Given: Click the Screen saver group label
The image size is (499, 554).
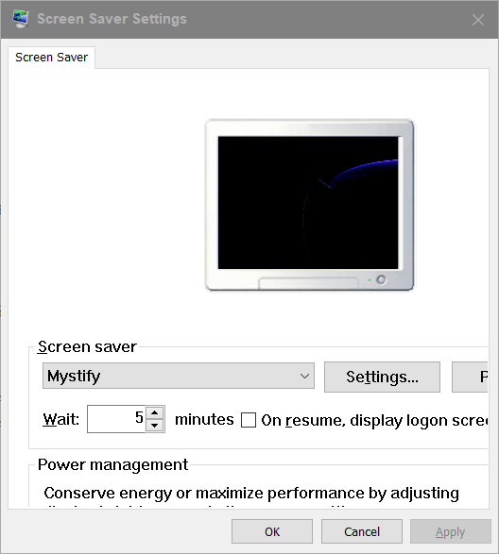Looking at the screenshot, I should point(87,346).
